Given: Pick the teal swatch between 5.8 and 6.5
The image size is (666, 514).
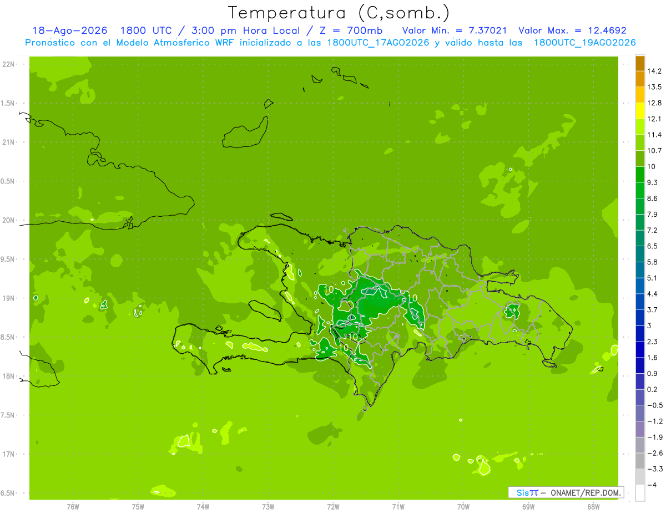Looking at the screenshot, I should pyautogui.click(x=640, y=254).
